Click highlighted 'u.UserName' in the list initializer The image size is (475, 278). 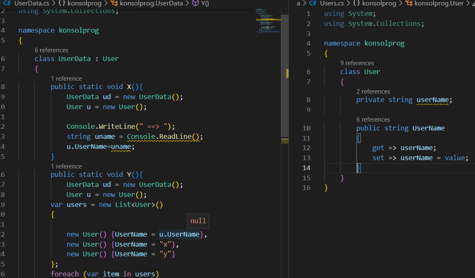179,235
